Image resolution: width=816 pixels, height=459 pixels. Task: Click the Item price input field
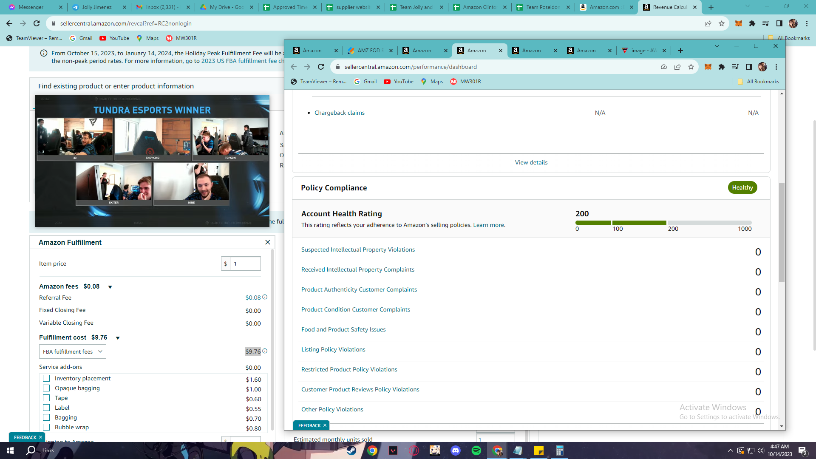pos(245,263)
